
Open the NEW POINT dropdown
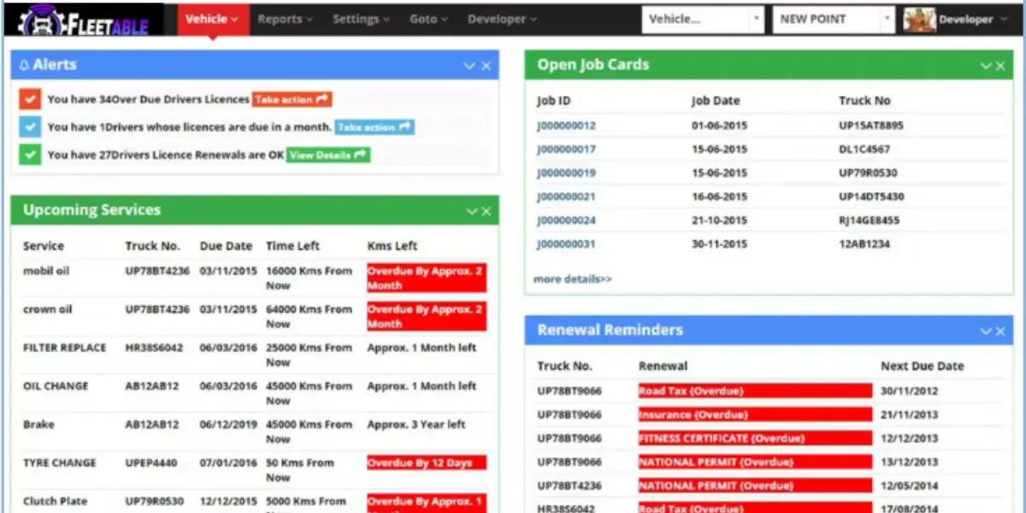pyautogui.click(x=834, y=19)
